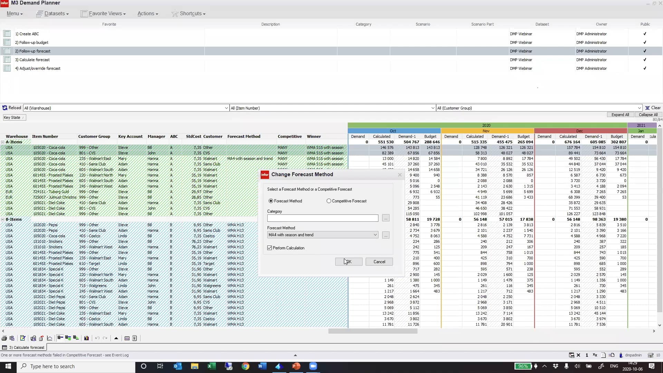
Task: Choose the Competitive Forecast radio option
Action: (329, 201)
